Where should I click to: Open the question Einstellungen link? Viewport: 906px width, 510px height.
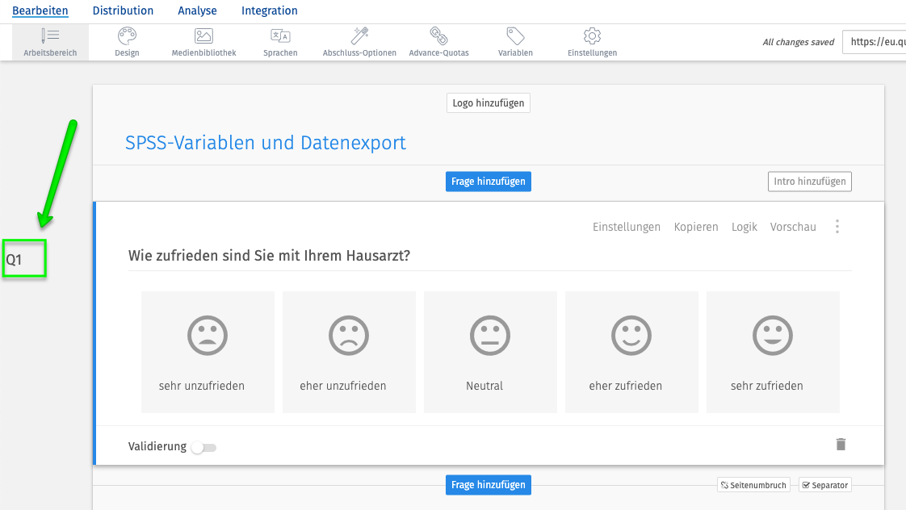point(627,227)
